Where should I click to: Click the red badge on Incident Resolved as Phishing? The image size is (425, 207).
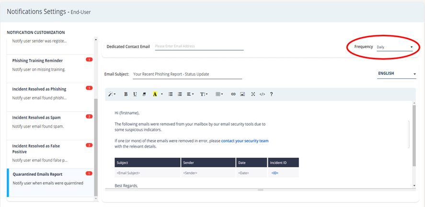89,88
